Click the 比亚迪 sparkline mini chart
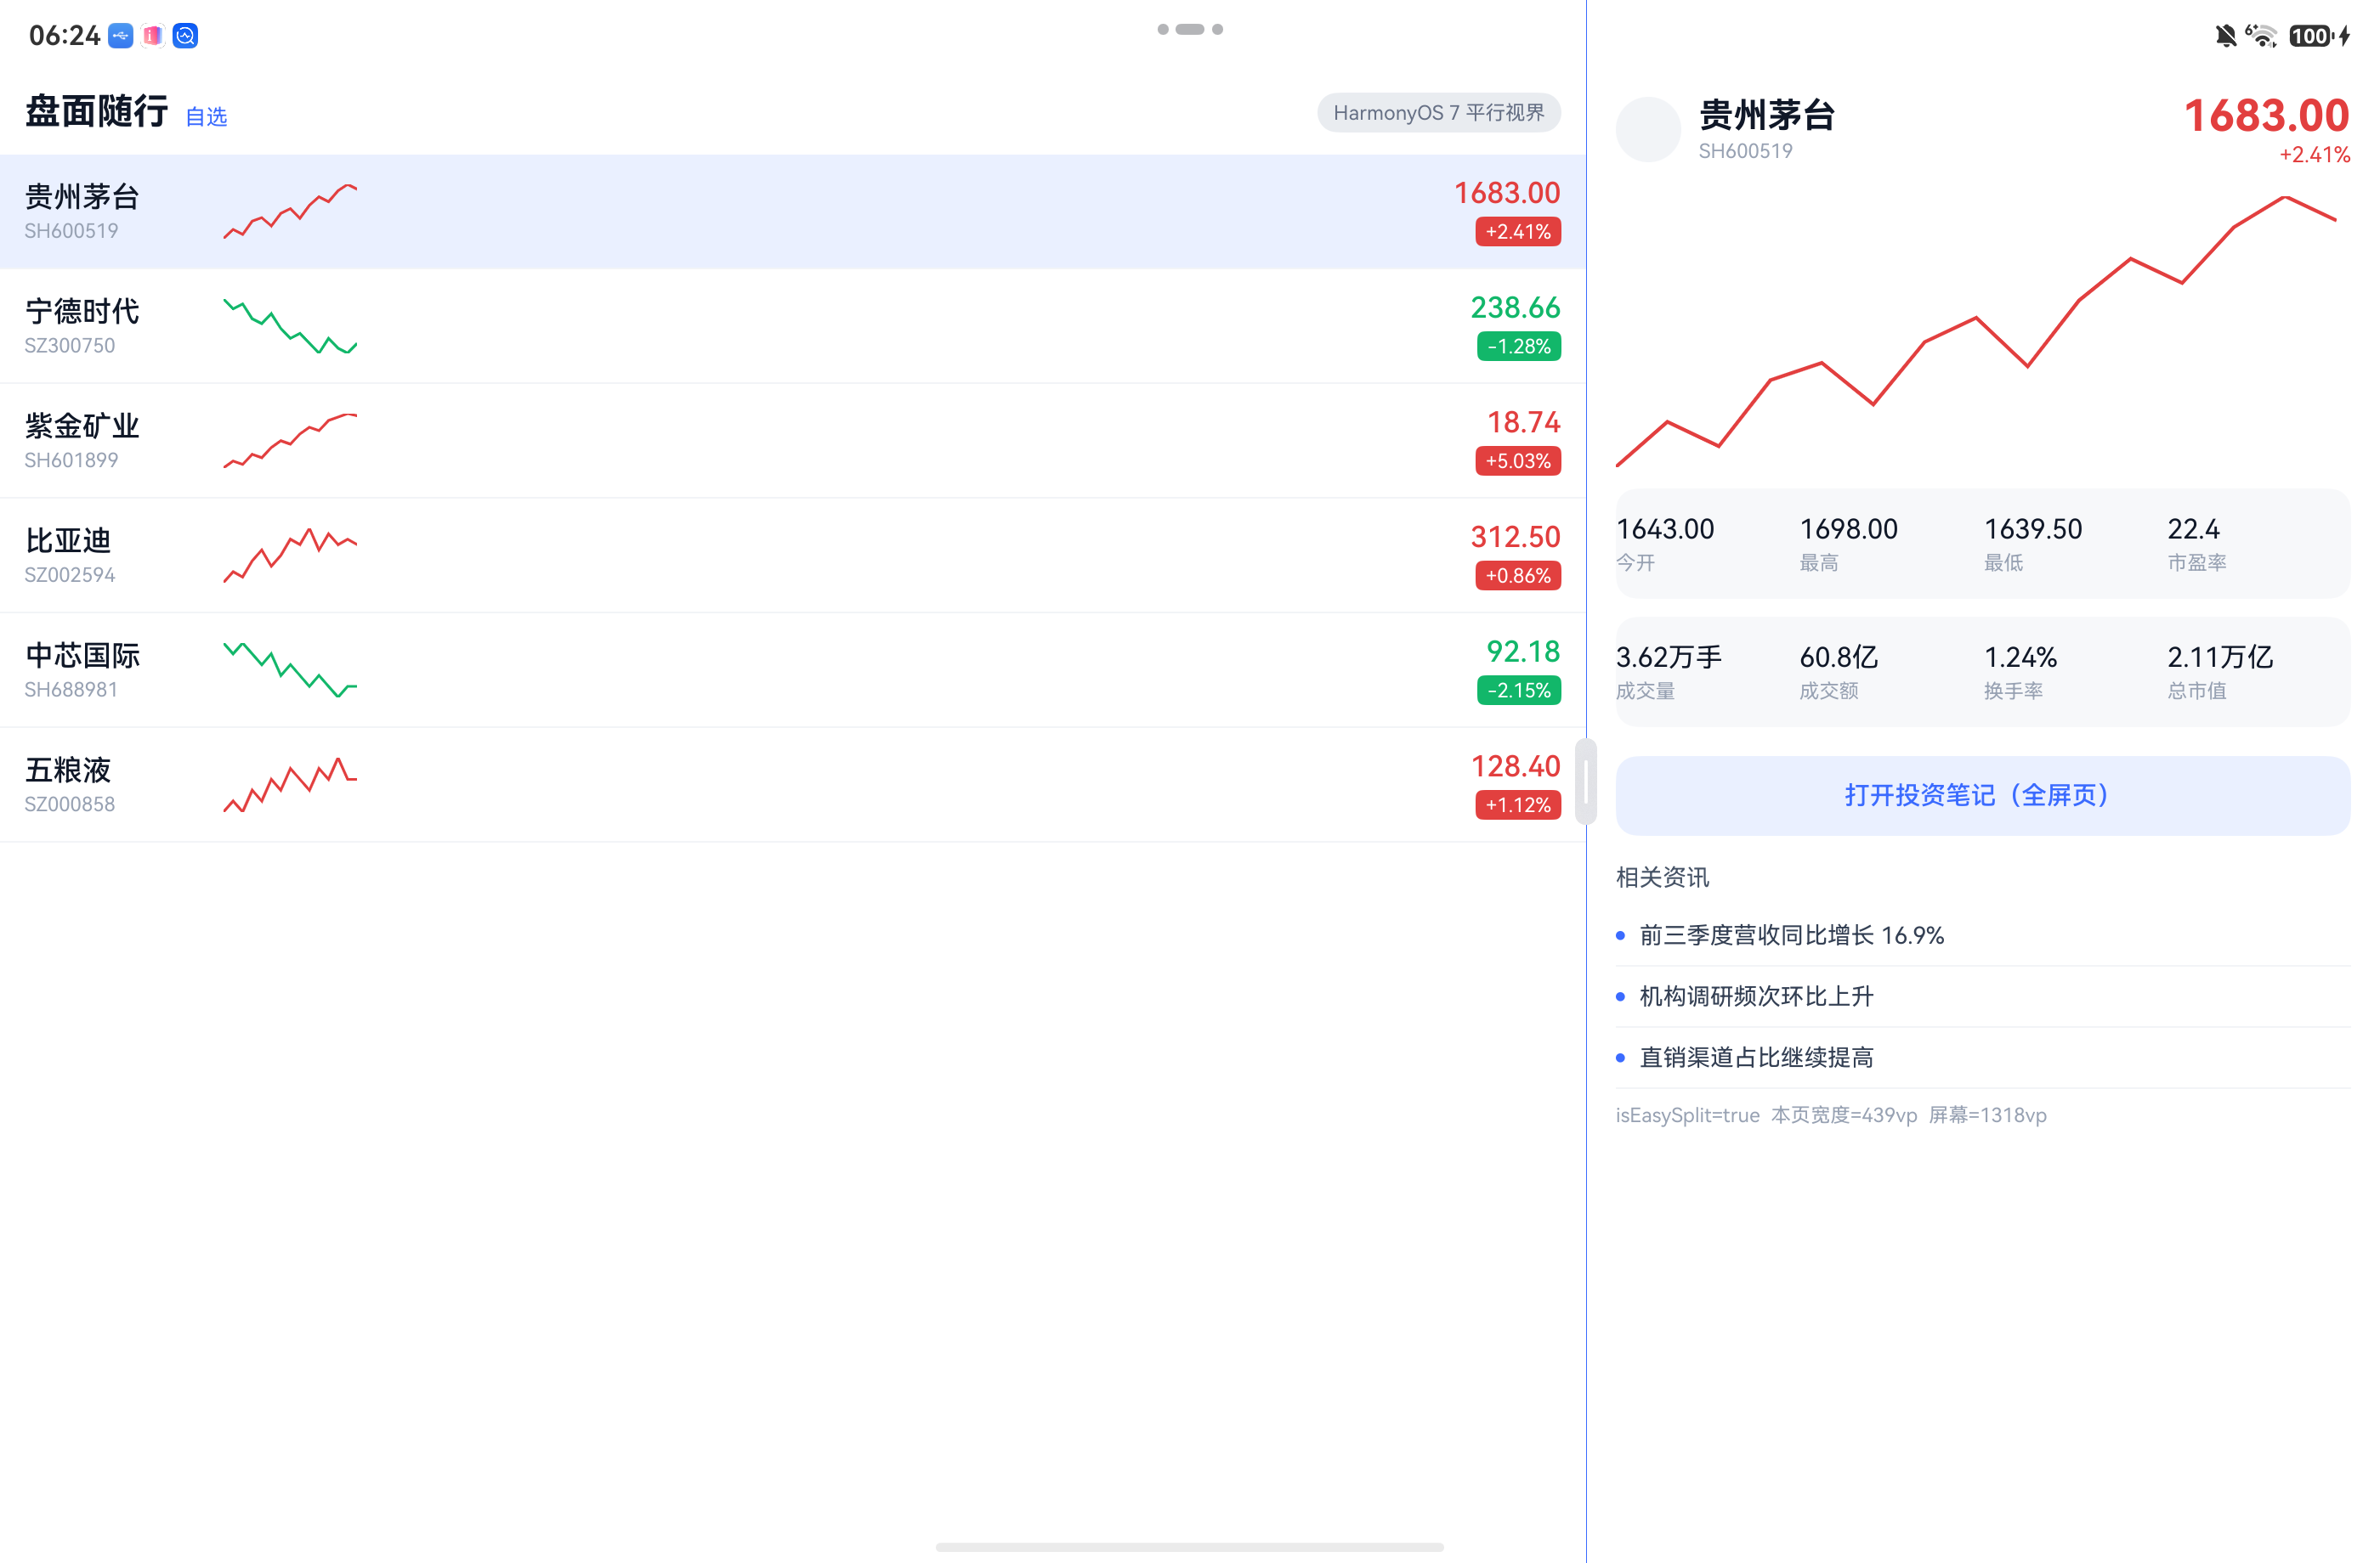This screenshot has width=2380, height=1563. 290,556
